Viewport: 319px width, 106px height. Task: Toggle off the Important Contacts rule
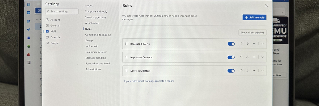pos(231,57)
